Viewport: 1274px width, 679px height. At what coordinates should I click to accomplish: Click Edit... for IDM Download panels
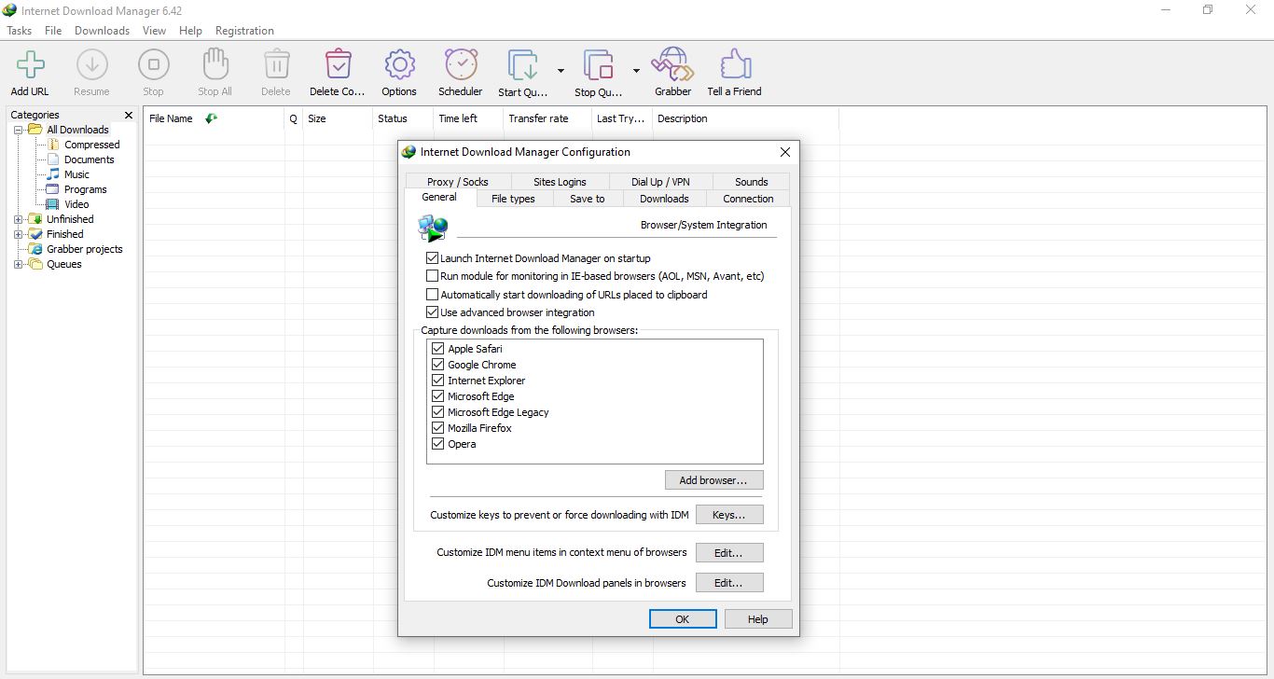pyautogui.click(x=729, y=583)
